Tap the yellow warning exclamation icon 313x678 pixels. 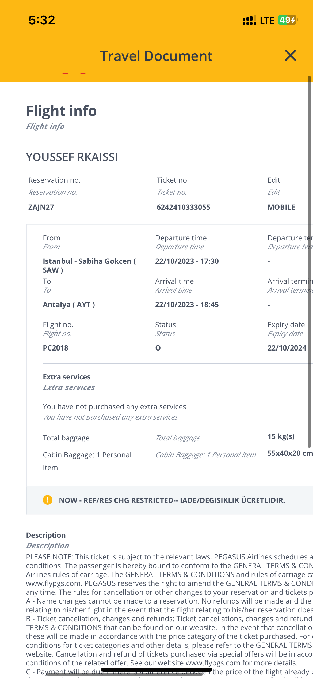(x=48, y=500)
